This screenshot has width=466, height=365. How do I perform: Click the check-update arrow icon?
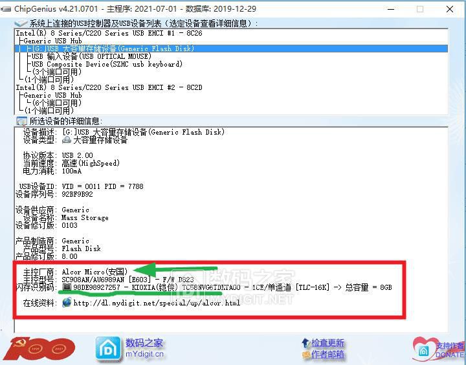(305, 343)
